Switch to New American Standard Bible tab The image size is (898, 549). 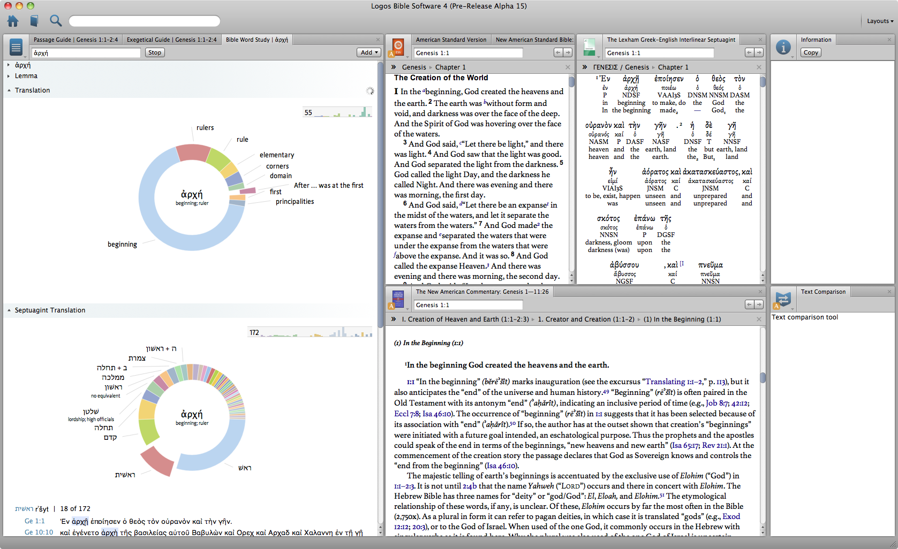[534, 40]
